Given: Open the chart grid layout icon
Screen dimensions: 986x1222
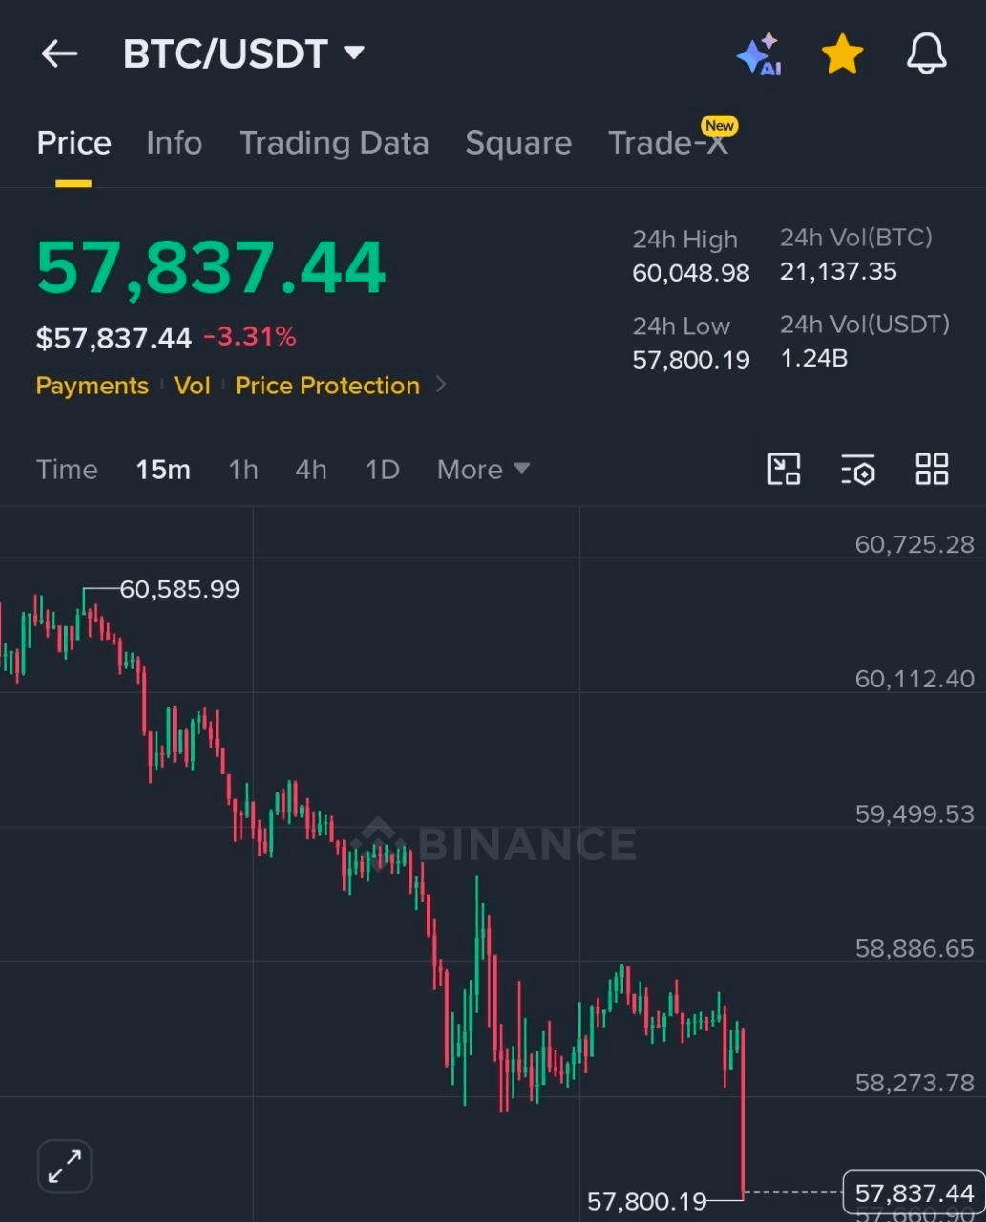Looking at the screenshot, I should point(932,469).
